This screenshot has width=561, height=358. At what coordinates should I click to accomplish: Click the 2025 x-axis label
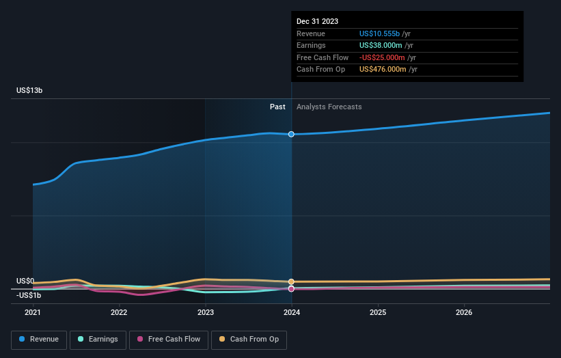[378, 313]
